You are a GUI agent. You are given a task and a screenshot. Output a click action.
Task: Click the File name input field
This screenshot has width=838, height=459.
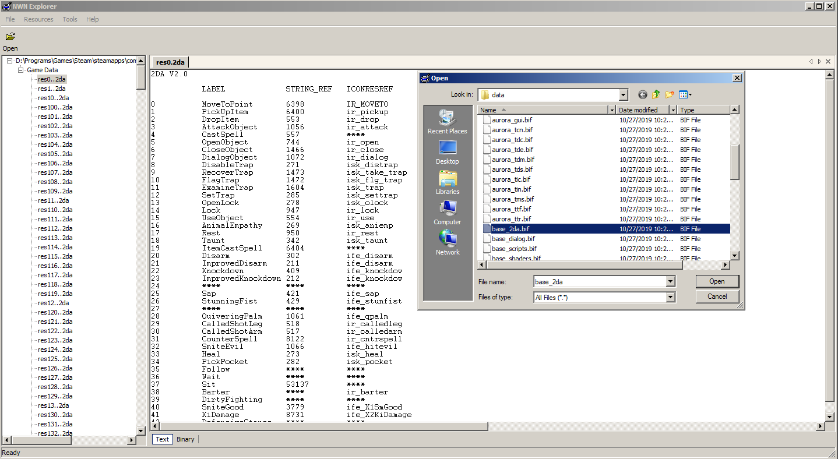pos(600,282)
